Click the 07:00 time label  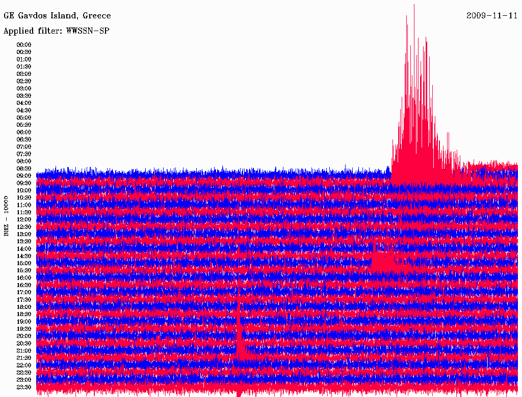24,147
